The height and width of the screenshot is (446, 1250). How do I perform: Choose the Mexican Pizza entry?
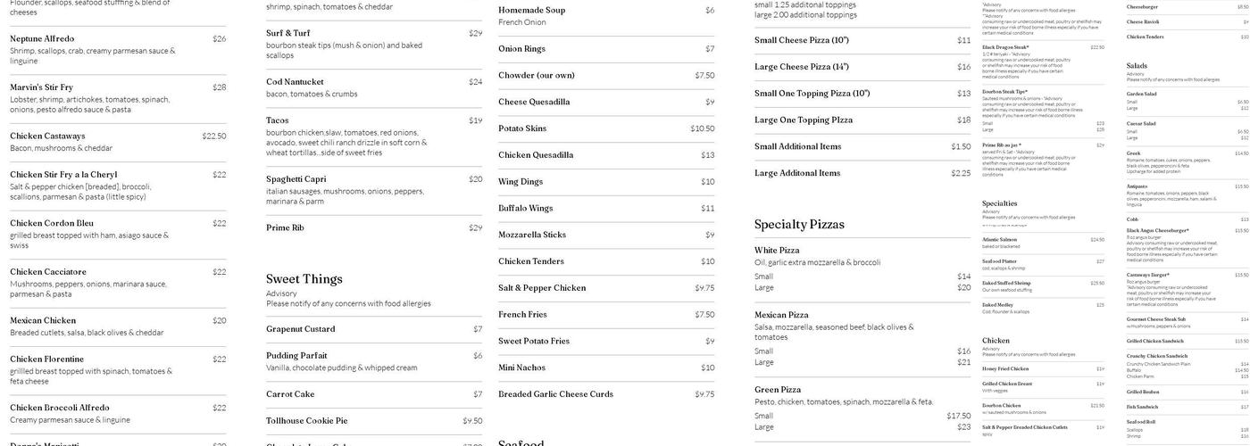coord(781,315)
